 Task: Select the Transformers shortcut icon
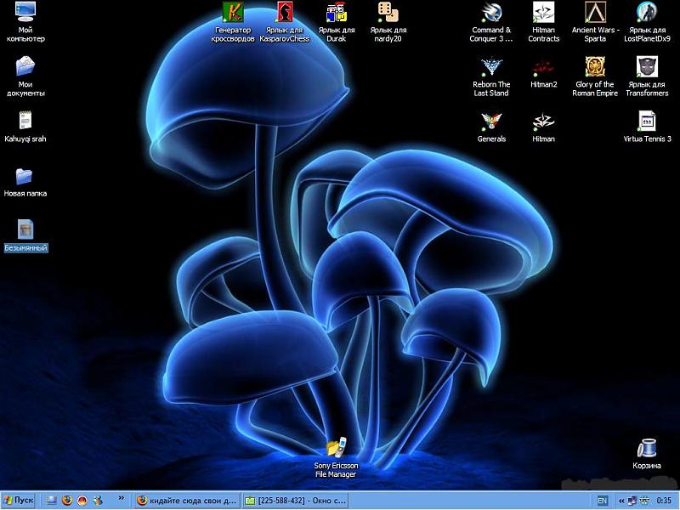[647, 67]
